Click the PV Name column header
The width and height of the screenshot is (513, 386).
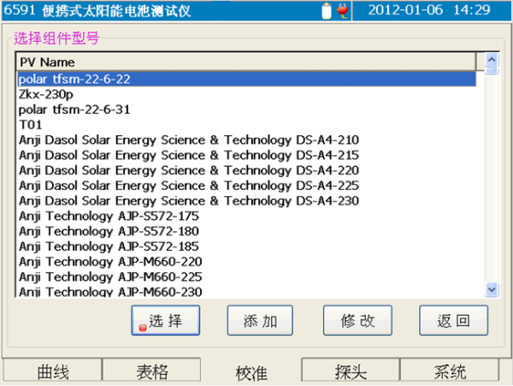click(246, 62)
